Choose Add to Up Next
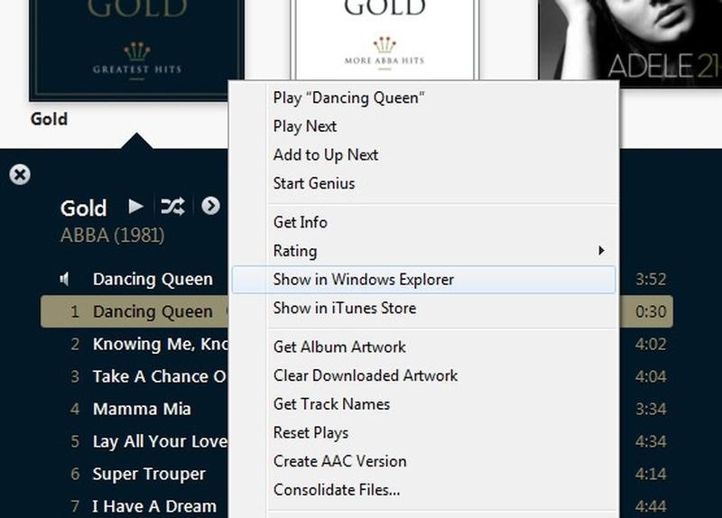722x518 pixels. click(423, 154)
